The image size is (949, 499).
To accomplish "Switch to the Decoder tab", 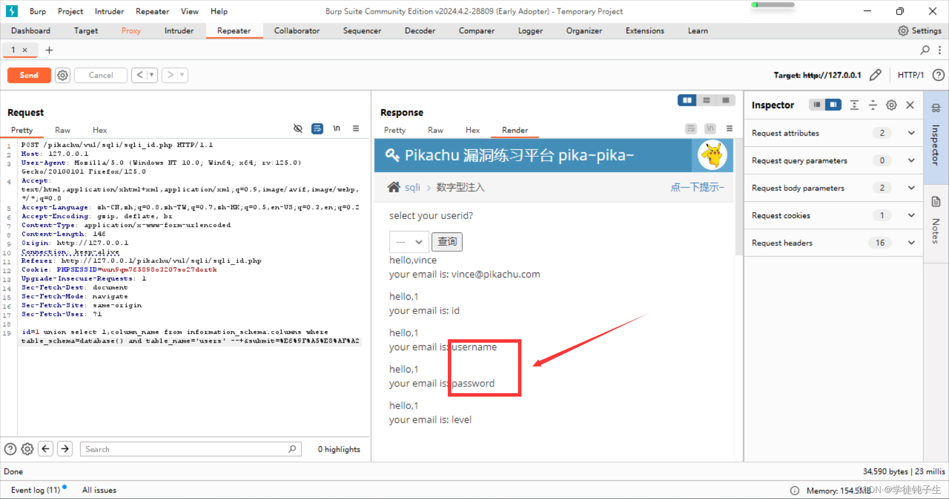I will [420, 31].
